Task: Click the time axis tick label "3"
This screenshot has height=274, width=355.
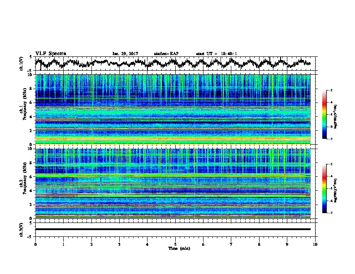Action: tap(119, 244)
